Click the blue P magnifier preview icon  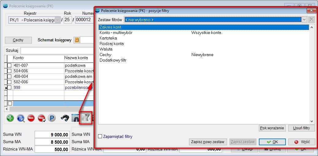[21, 118]
